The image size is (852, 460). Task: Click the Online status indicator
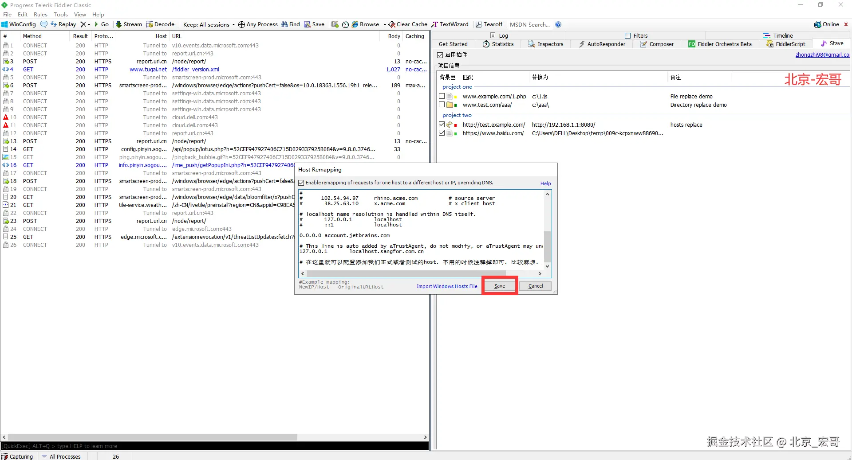click(827, 24)
